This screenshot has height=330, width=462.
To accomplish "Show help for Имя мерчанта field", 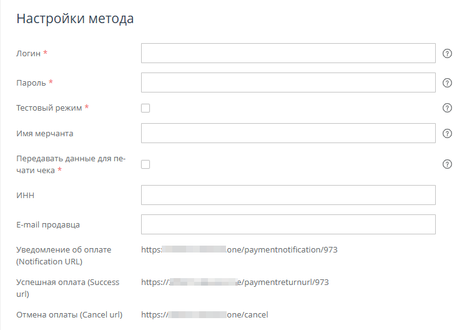I will coord(447,133).
